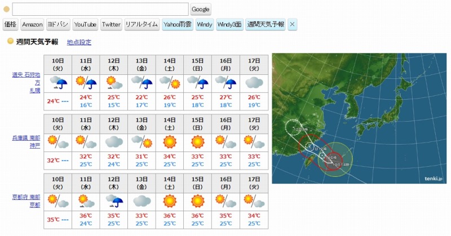Click Sapporo 16日 cloud-then-rain icon
Viewport: 451px width, 236px height.
(226, 83)
